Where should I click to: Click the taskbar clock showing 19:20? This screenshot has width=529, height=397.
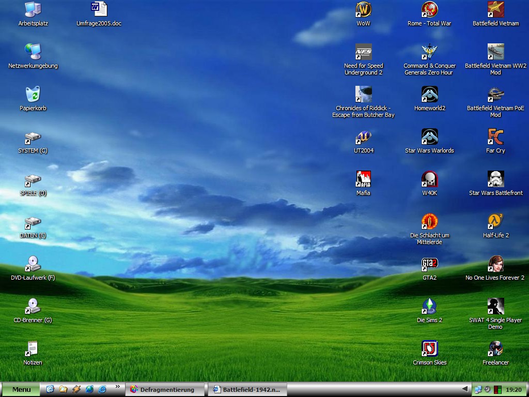[x=513, y=389]
